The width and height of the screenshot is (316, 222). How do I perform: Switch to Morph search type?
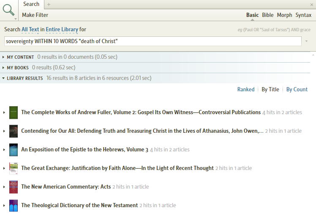[284, 15]
